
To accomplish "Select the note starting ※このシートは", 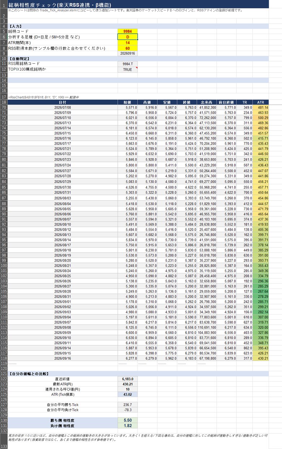I will coord(125,10).
